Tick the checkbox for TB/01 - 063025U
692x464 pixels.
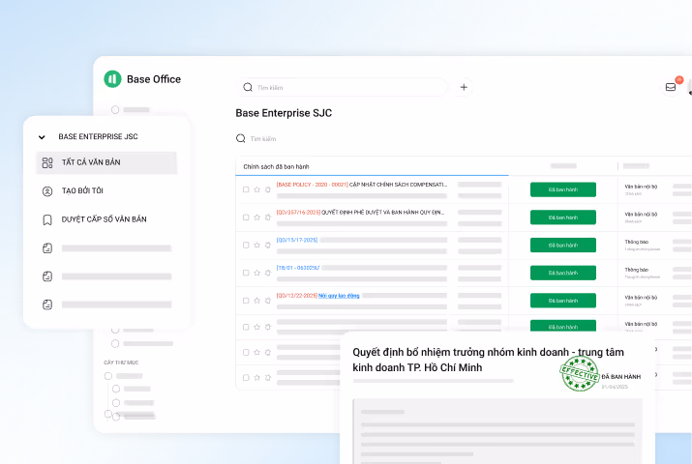pyautogui.click(x=246, y=273)
